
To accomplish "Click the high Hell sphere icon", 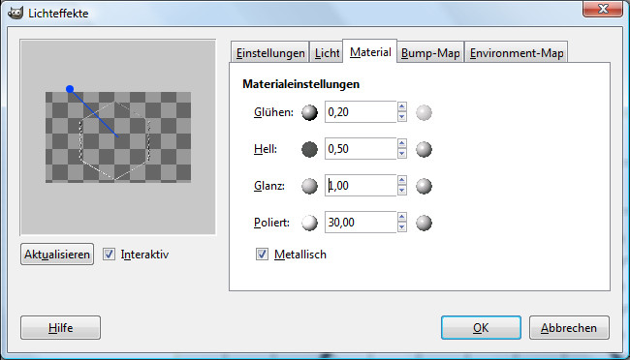I will [x=424, y=149].
